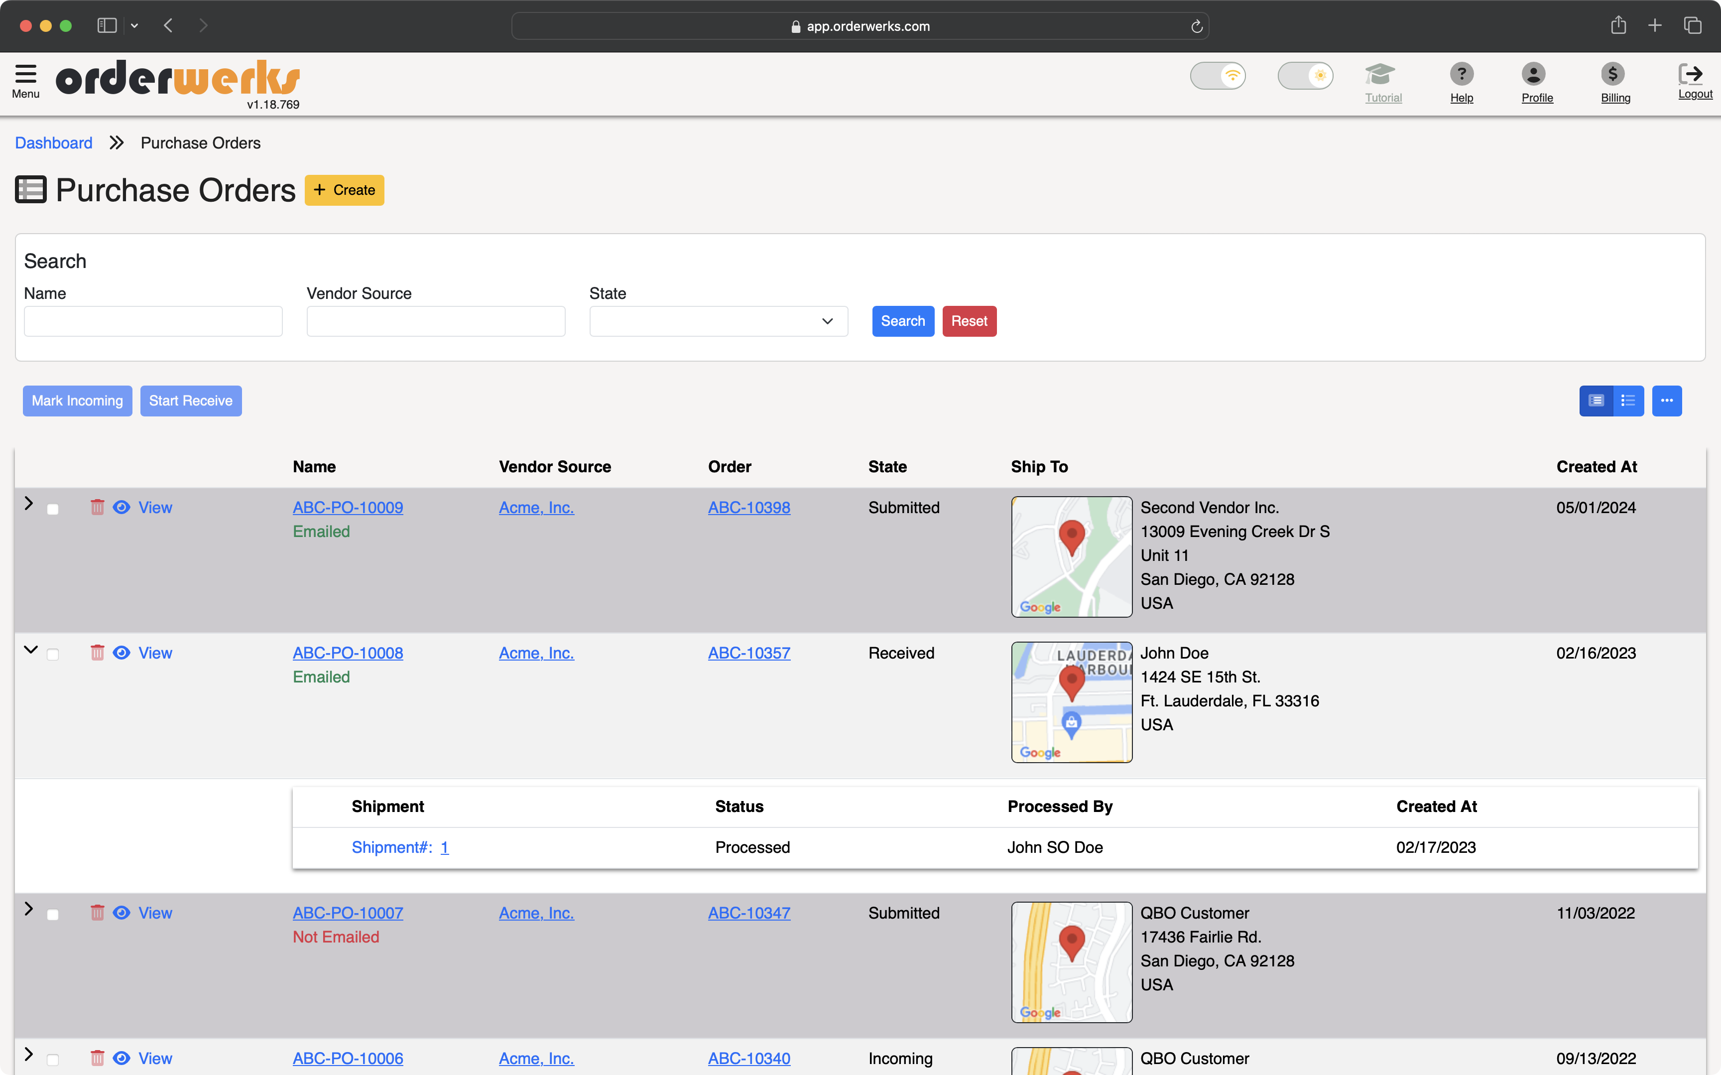Click the Logout arrow icon
Viewport: 1721px width, 1075px height.
1691,73
